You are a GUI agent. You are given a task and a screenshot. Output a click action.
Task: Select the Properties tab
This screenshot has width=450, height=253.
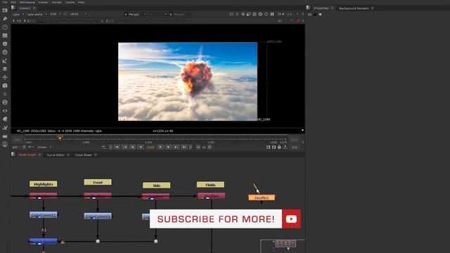pyautogui.click(x=321, y=8)
